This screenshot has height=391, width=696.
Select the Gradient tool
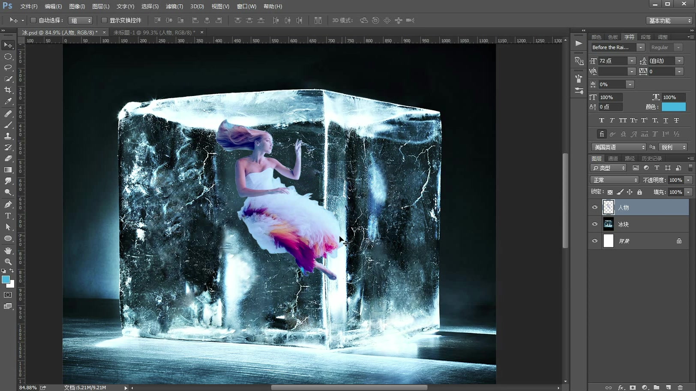pyautogui.click(x=8, y=170)
